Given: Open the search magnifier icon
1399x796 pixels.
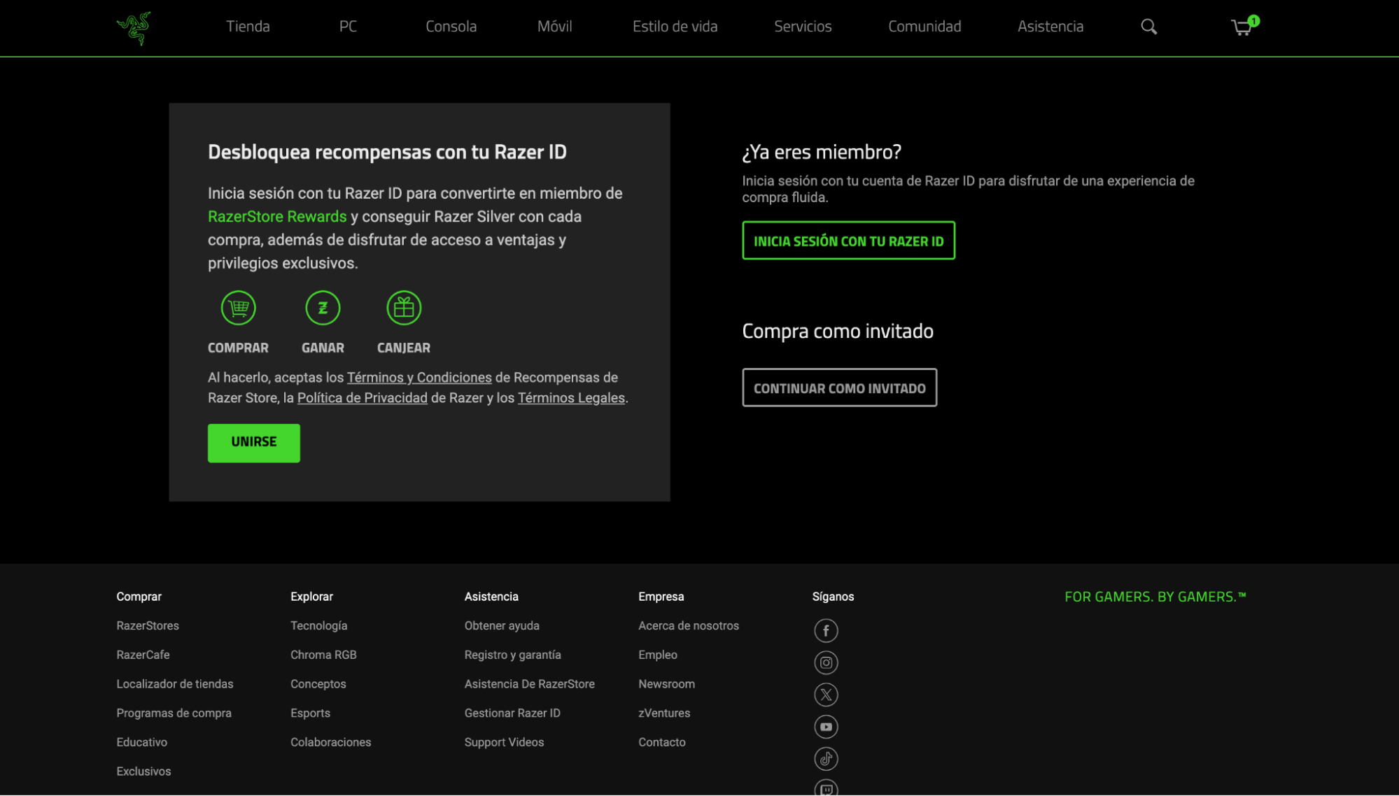Looking at the screenshot, I should (1148, 27).
